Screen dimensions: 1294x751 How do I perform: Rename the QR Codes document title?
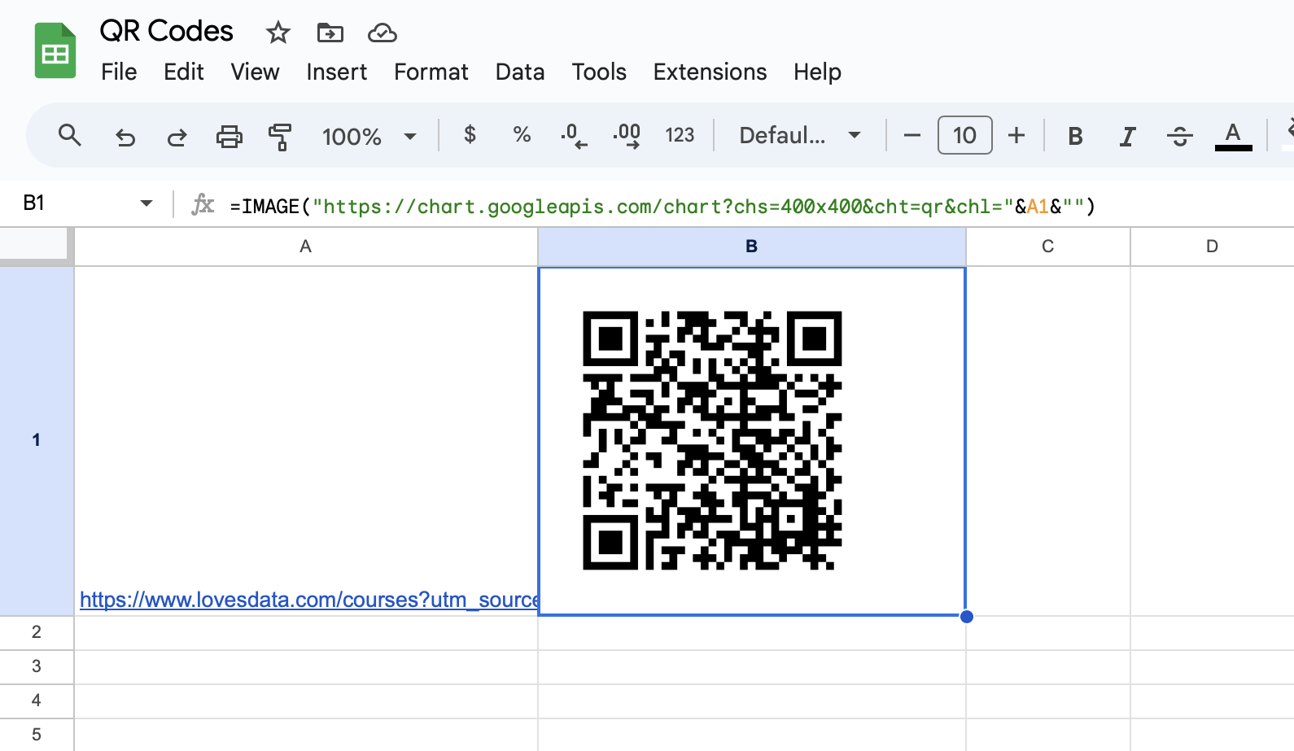click(166, 31)
